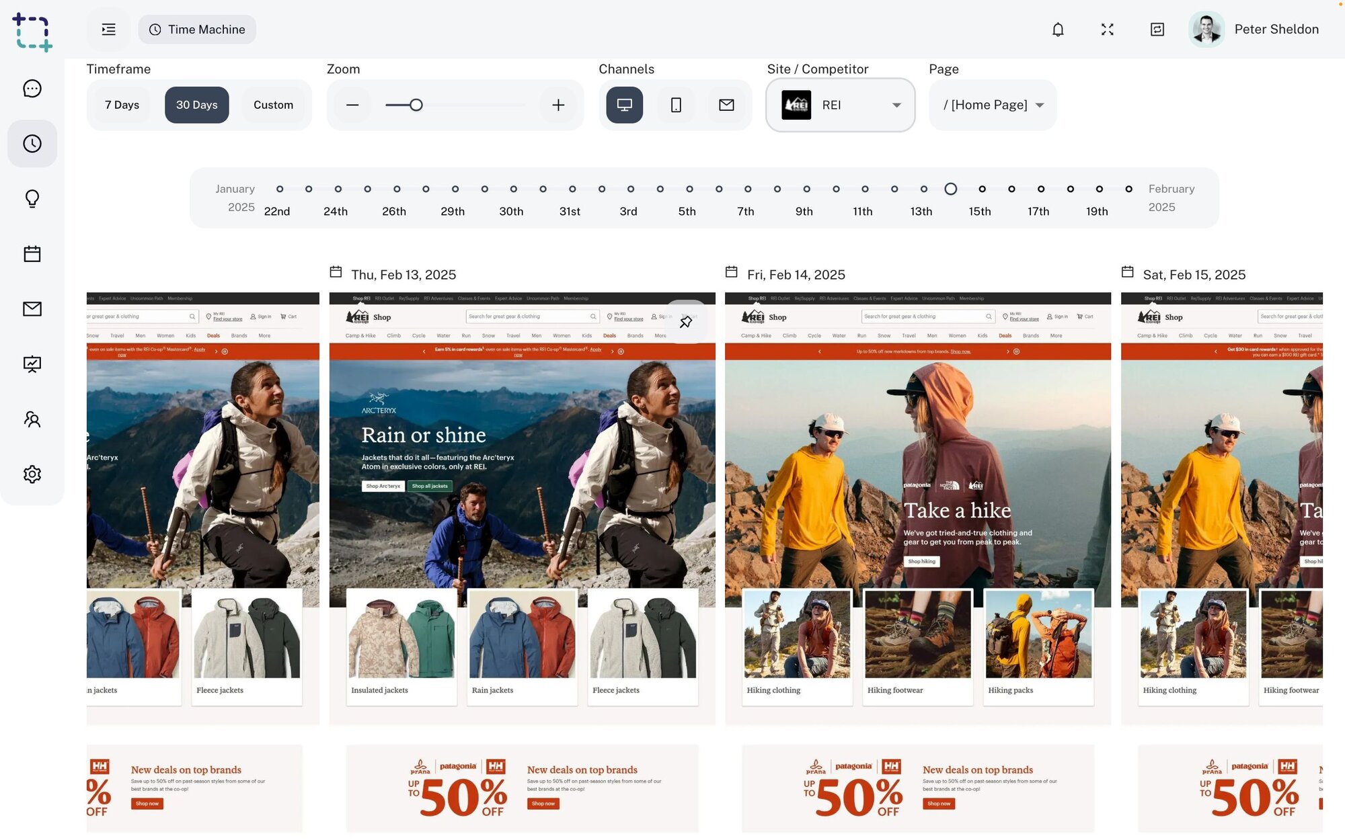Open the calendar sidebar icon

(x=32, y=254)
